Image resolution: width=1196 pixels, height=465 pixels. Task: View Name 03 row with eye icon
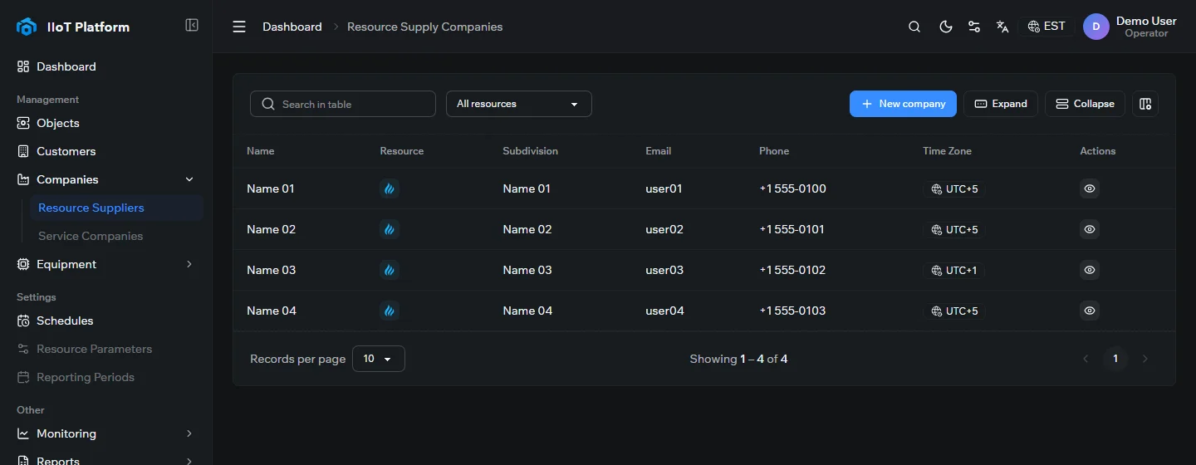click(x=1090, y=270)
